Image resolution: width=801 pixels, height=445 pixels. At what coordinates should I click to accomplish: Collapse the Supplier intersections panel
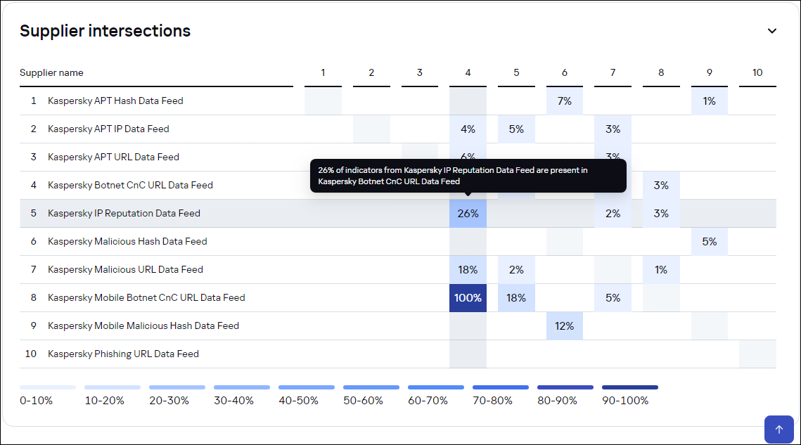pos(771,31)
